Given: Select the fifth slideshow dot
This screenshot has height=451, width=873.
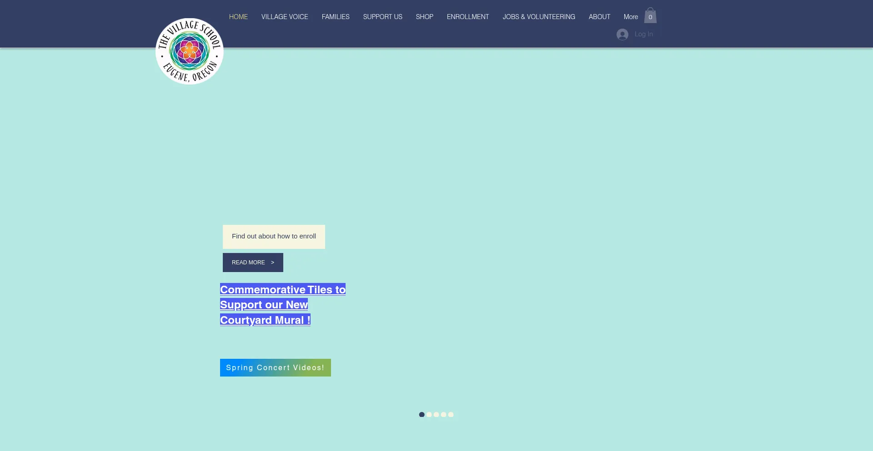Looking at the screenshot, I should pyautogui.click(x=451, y=414).
